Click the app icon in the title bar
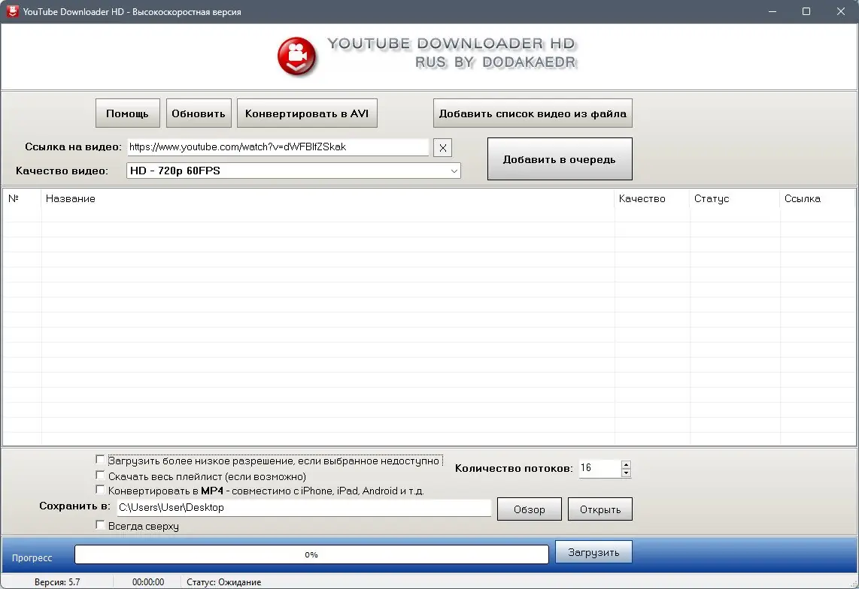This screenshot has width=859, height=589. (12, 11)
